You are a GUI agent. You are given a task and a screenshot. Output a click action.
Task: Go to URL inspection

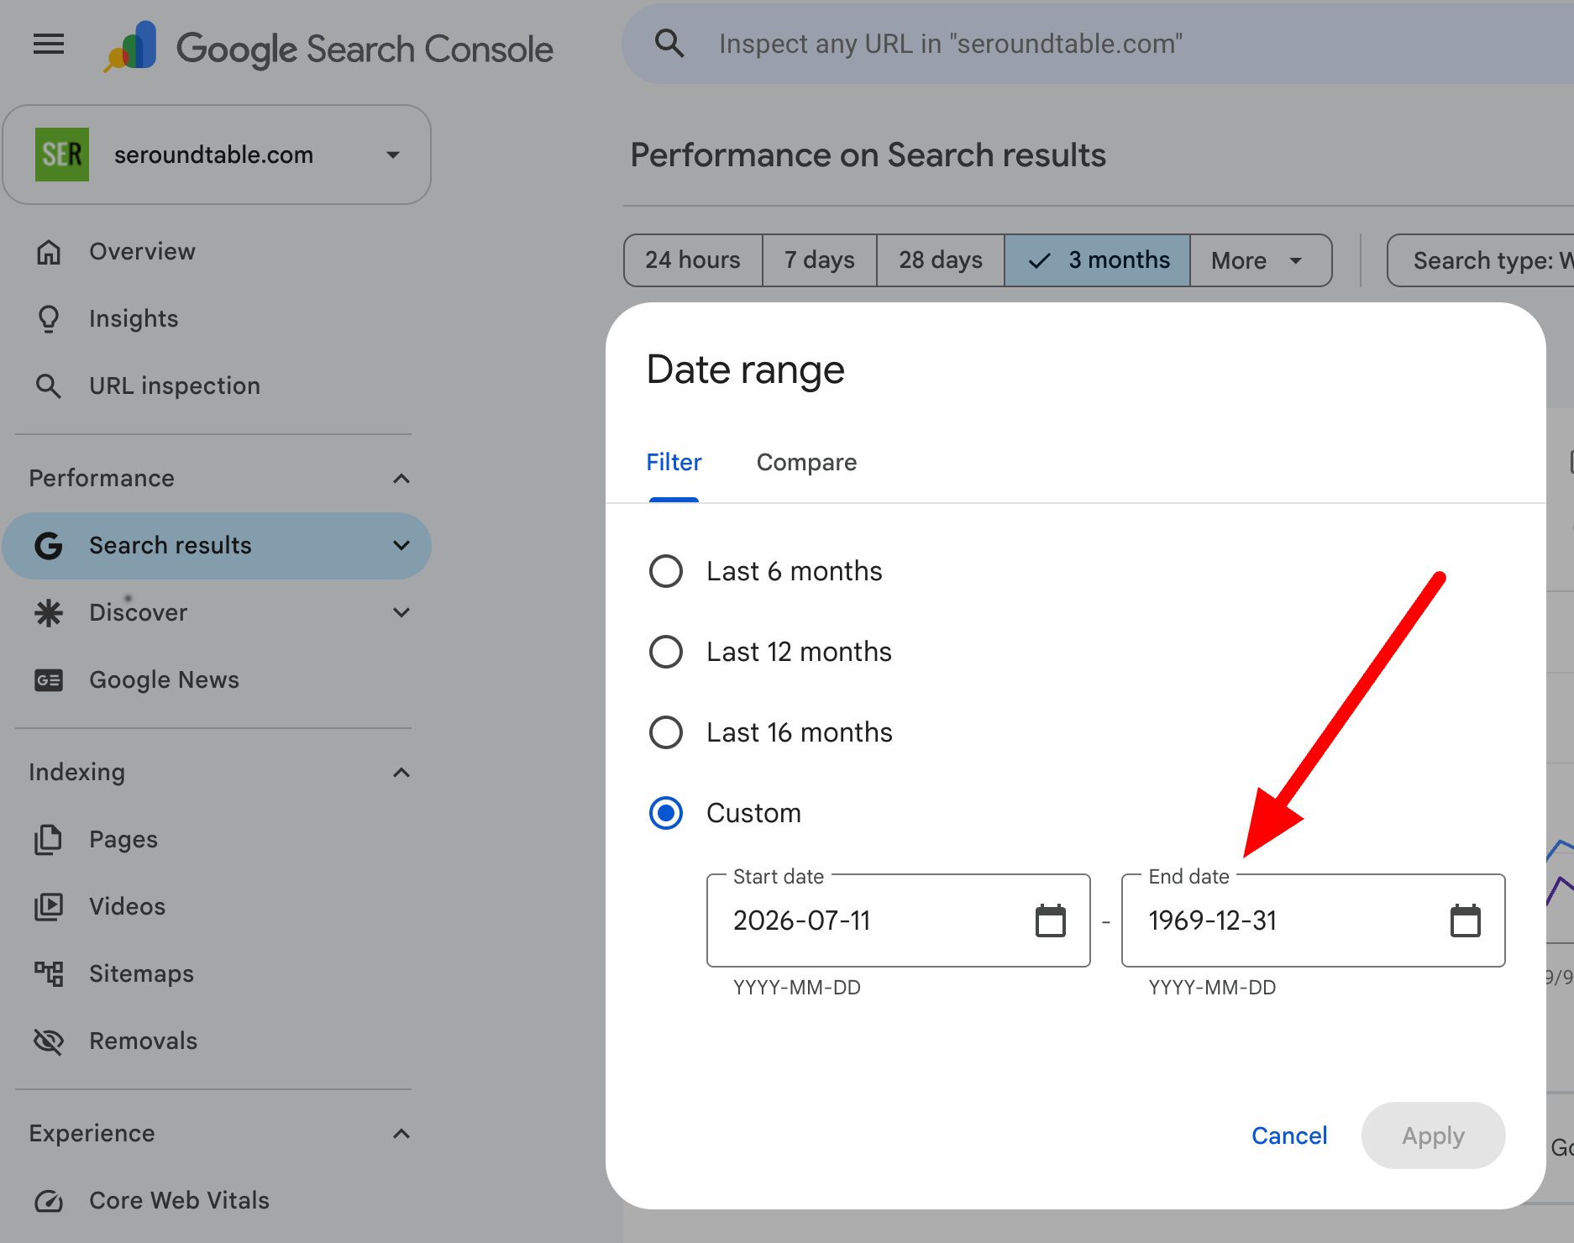175,385
